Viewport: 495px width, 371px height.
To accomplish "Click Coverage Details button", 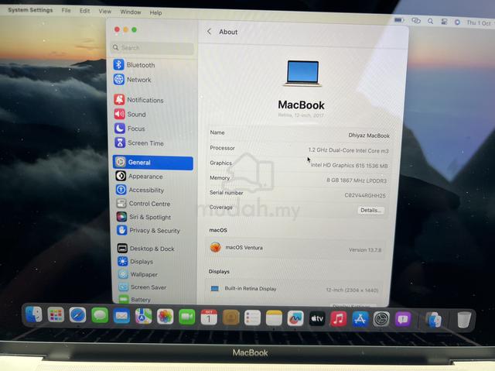I will click(x=371, y=210).
